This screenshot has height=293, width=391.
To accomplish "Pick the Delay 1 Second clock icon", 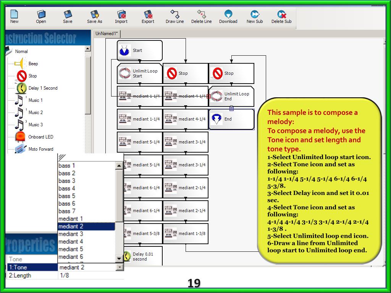I will 21,88.
